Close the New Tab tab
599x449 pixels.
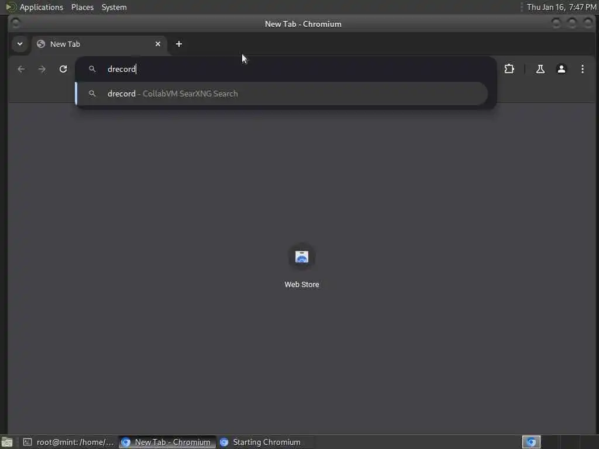(158, 44)
